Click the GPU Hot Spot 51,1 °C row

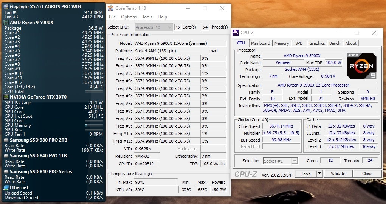point(54,116)
